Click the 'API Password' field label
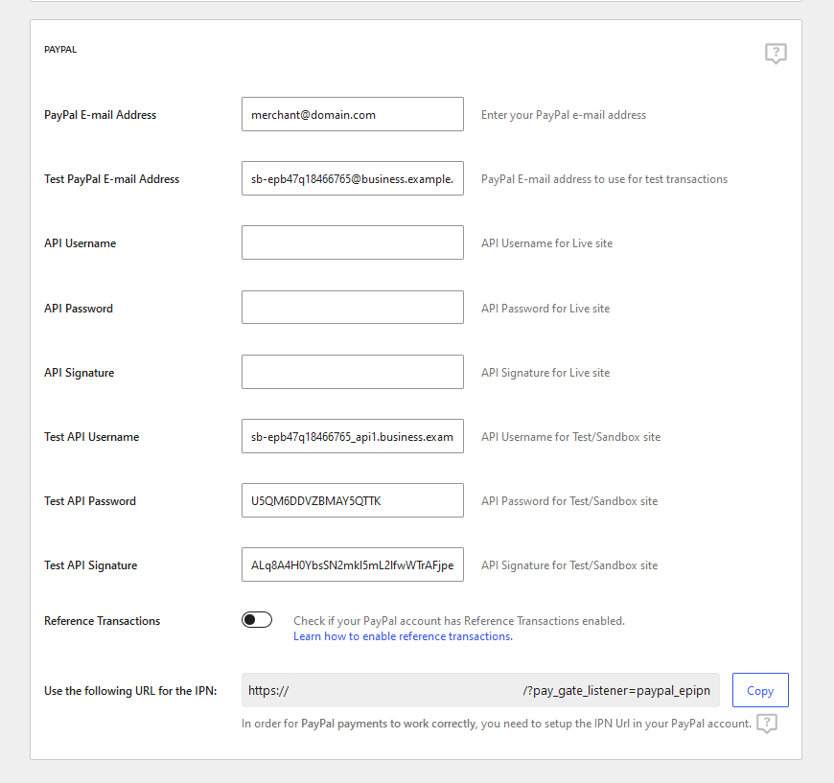834x783 pixels. coord(79,309)
